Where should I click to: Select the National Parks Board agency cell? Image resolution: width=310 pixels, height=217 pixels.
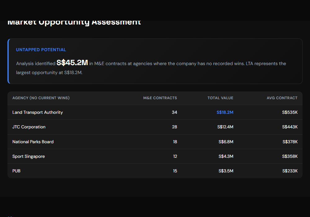[x=33, y=142]
